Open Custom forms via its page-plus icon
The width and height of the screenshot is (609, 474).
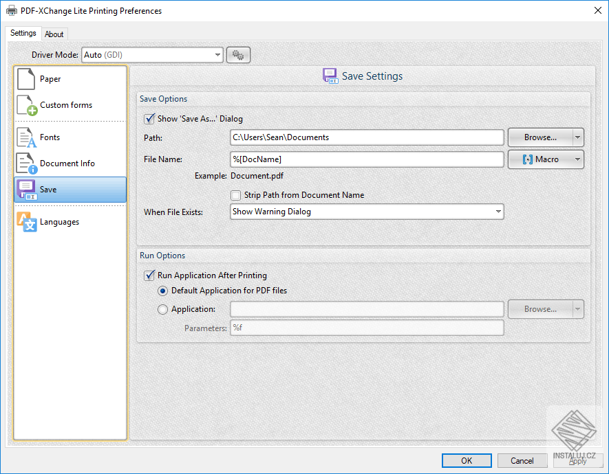point(27,105)
